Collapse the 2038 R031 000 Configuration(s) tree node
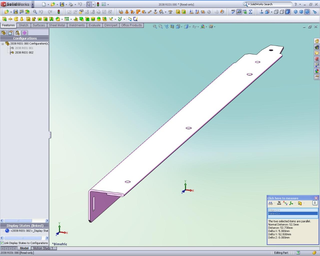 tap(3, 44)
